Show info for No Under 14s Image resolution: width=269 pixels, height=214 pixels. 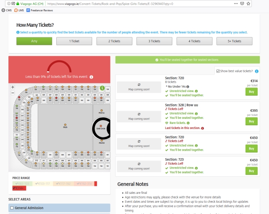point(188,87)
